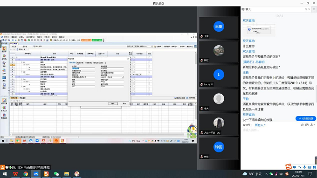The width and height of the screenshot is (317, 178).
Task: Switch to the 项目管理 tab
Action: click(x=5, y=43)
